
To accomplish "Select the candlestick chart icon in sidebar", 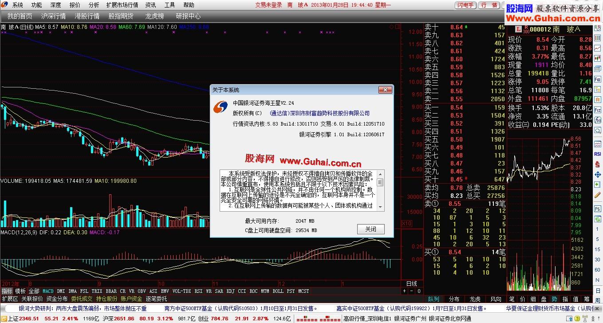I will (597, 58).
